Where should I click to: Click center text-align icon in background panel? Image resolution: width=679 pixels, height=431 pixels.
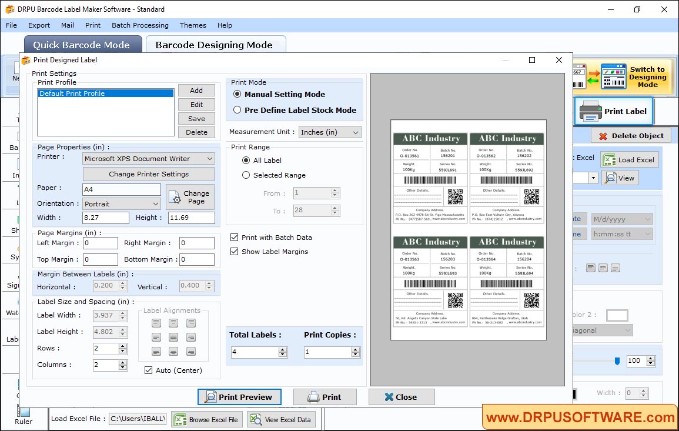pyautogui.click(x=603, y=268)
